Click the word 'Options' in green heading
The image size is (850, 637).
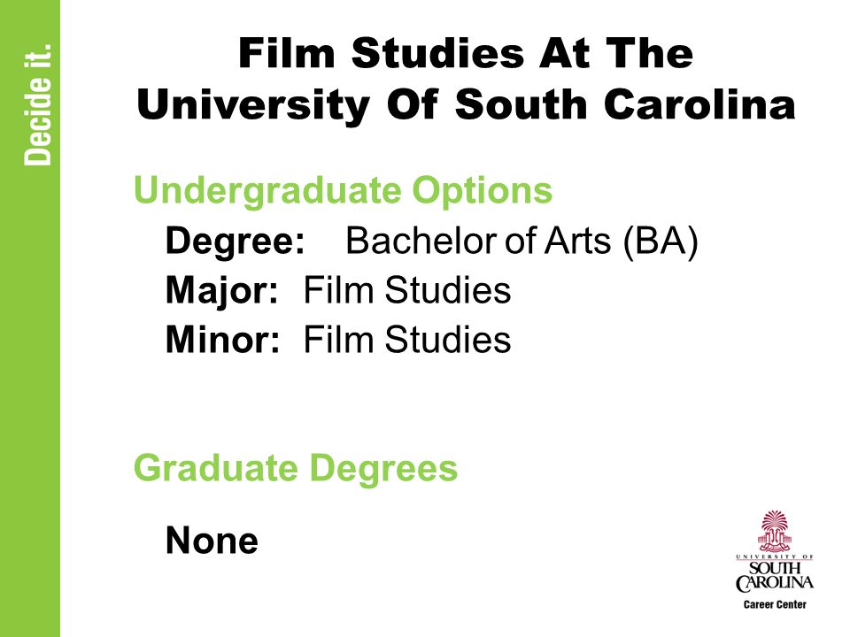[482, 191]
